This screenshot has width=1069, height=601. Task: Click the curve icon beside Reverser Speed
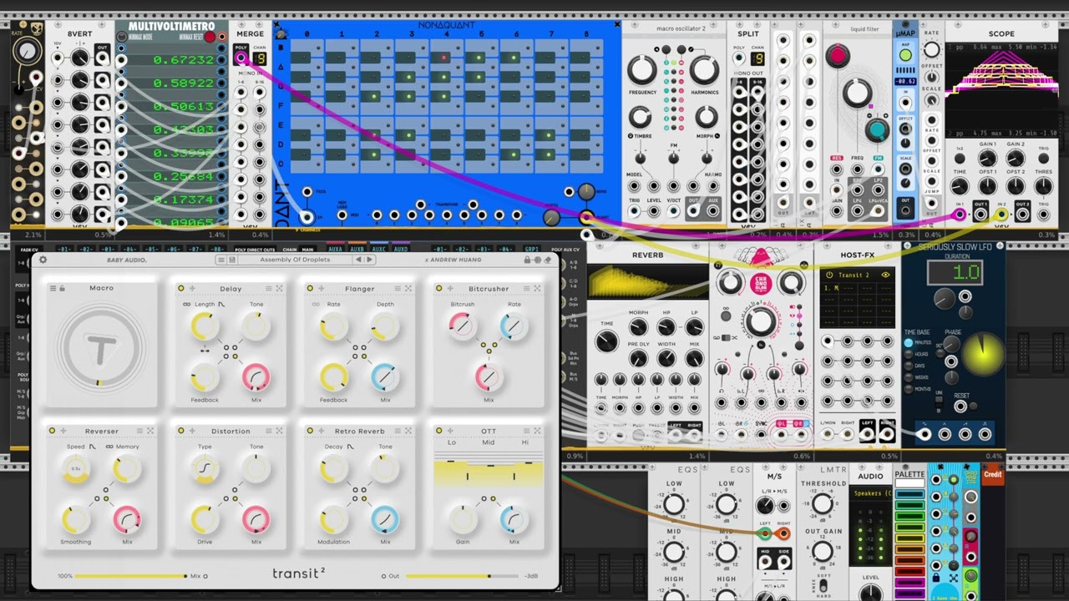(92, 447)
